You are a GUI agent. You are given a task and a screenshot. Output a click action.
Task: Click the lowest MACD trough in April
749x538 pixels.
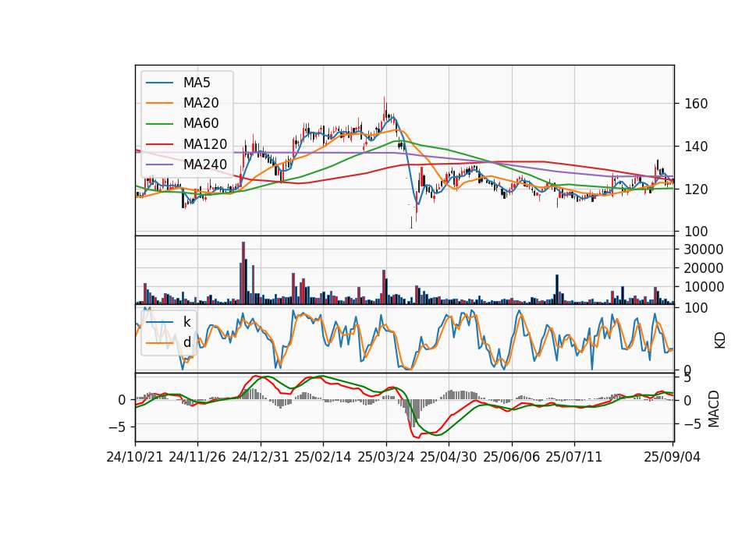(417, 437)
